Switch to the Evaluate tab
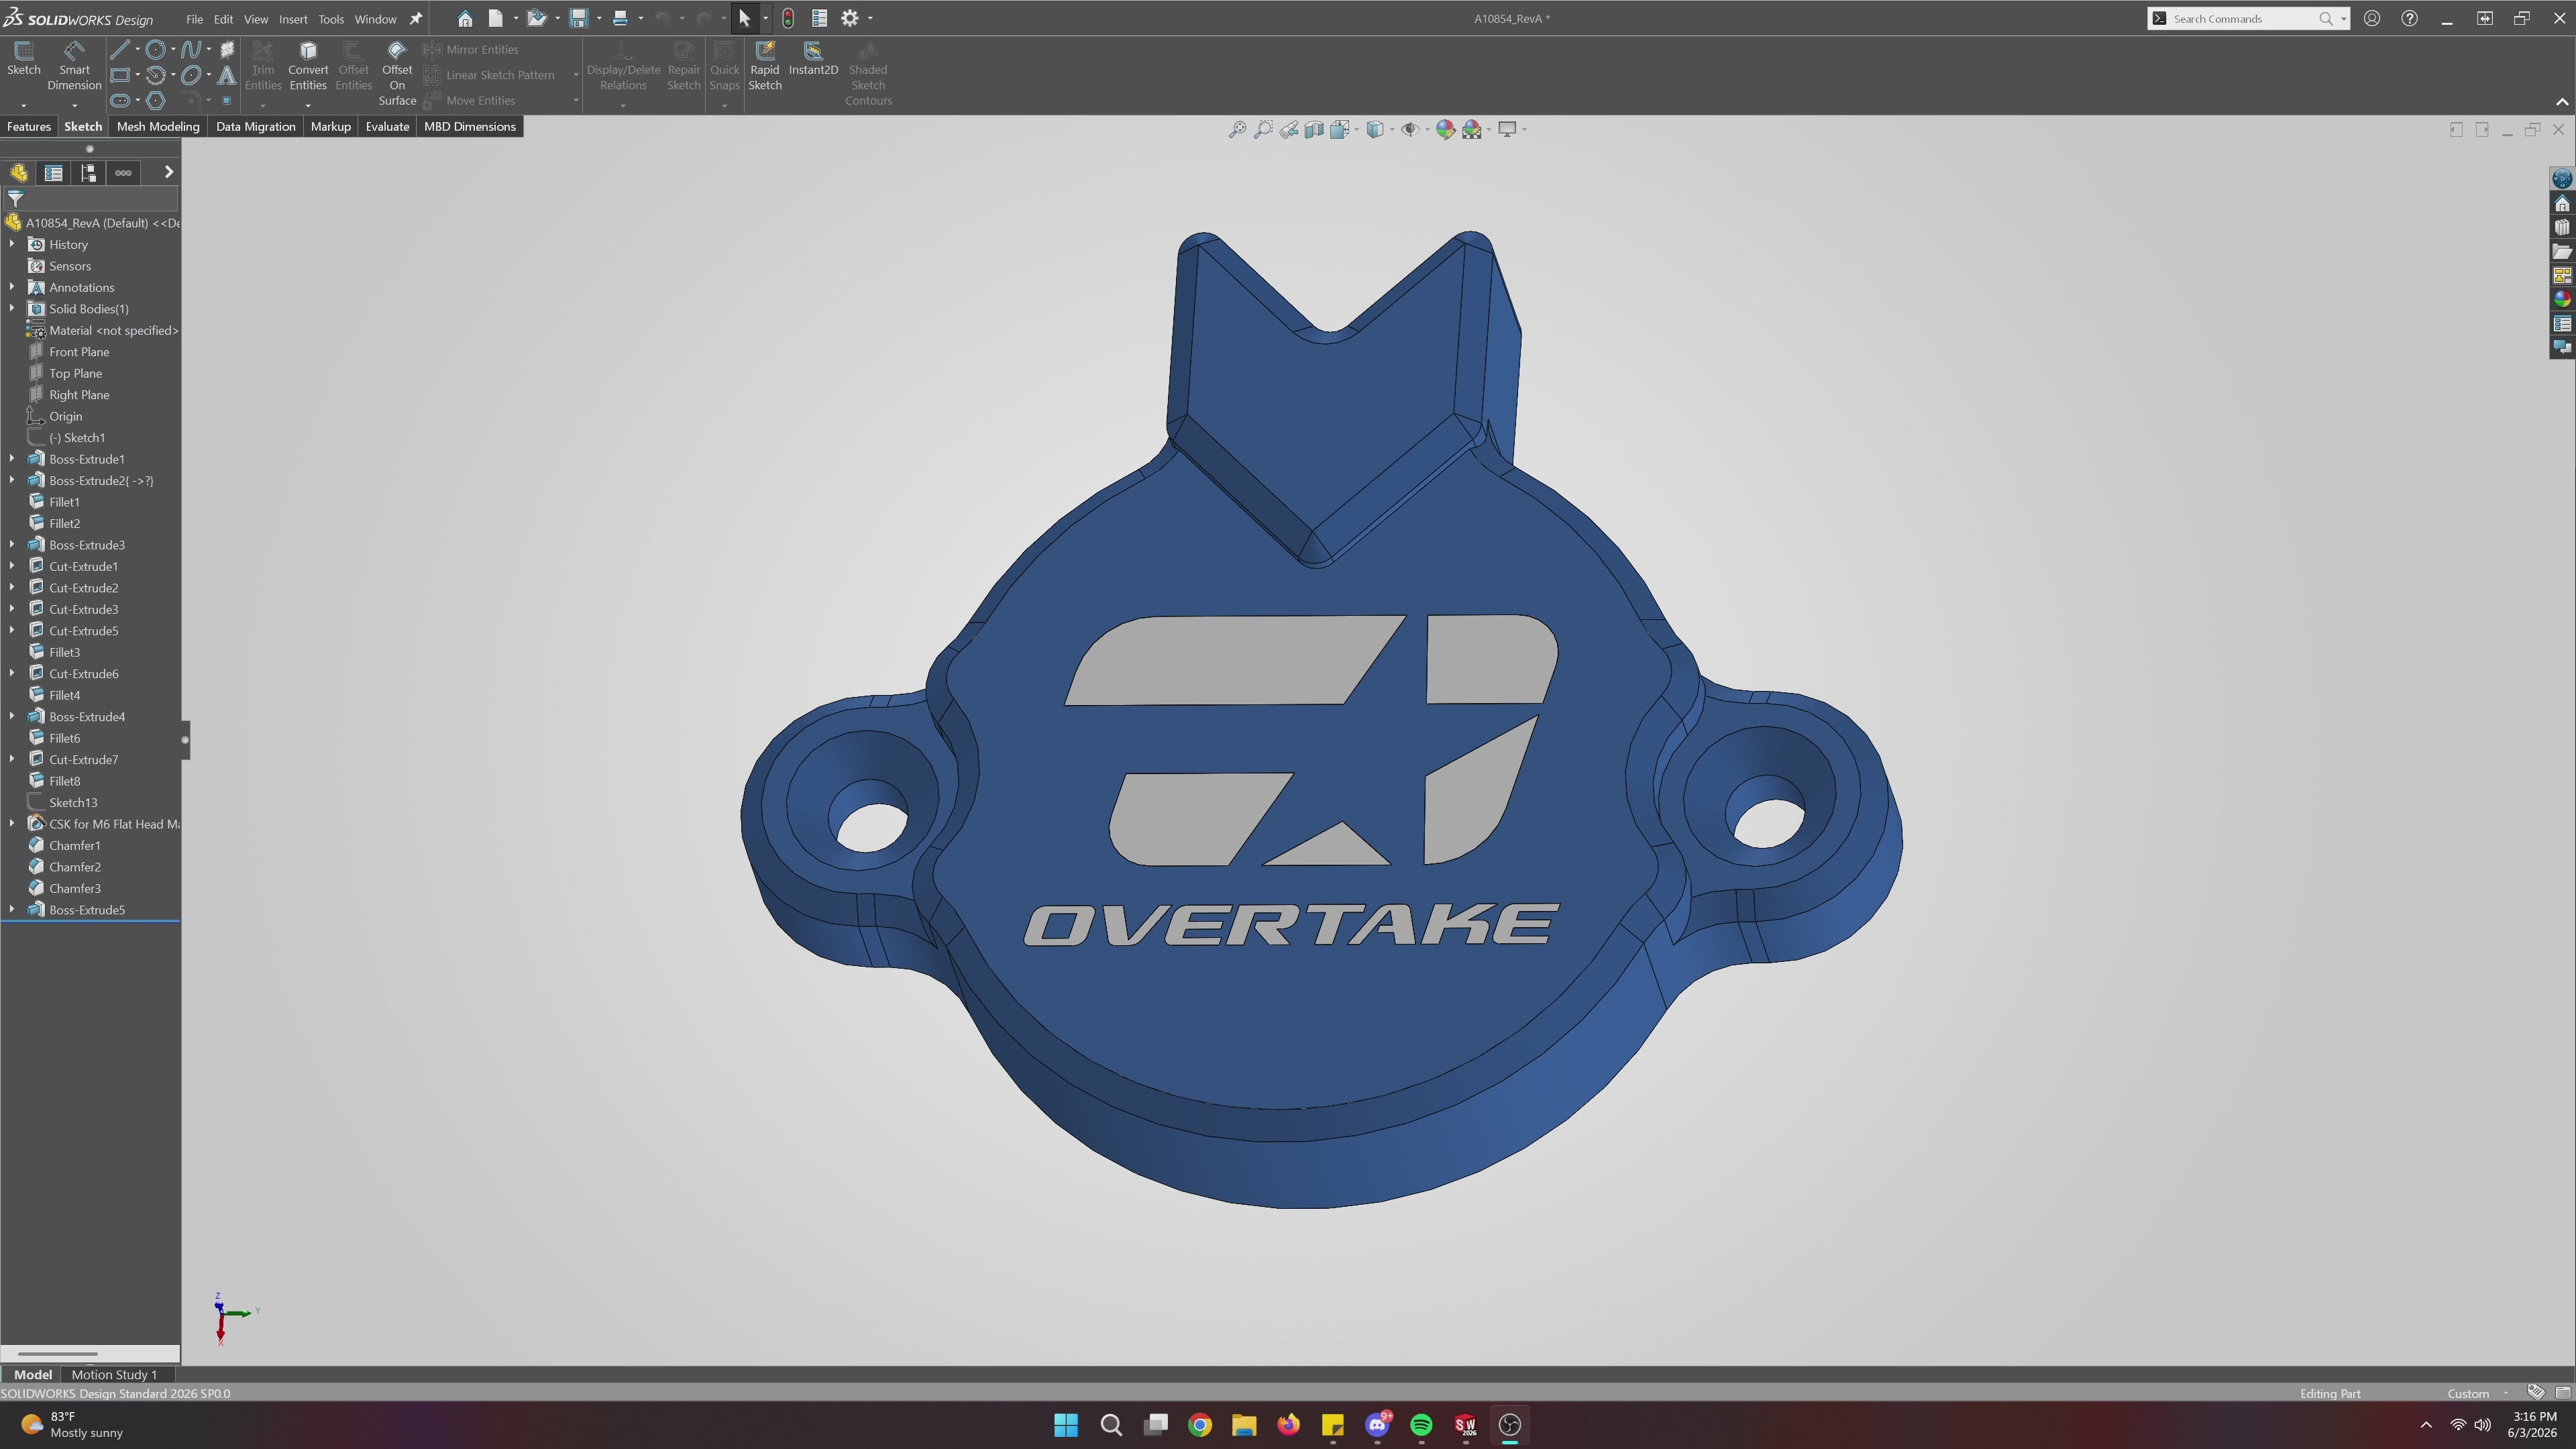Screen dimensions: 2576x1449 point(387,127)
